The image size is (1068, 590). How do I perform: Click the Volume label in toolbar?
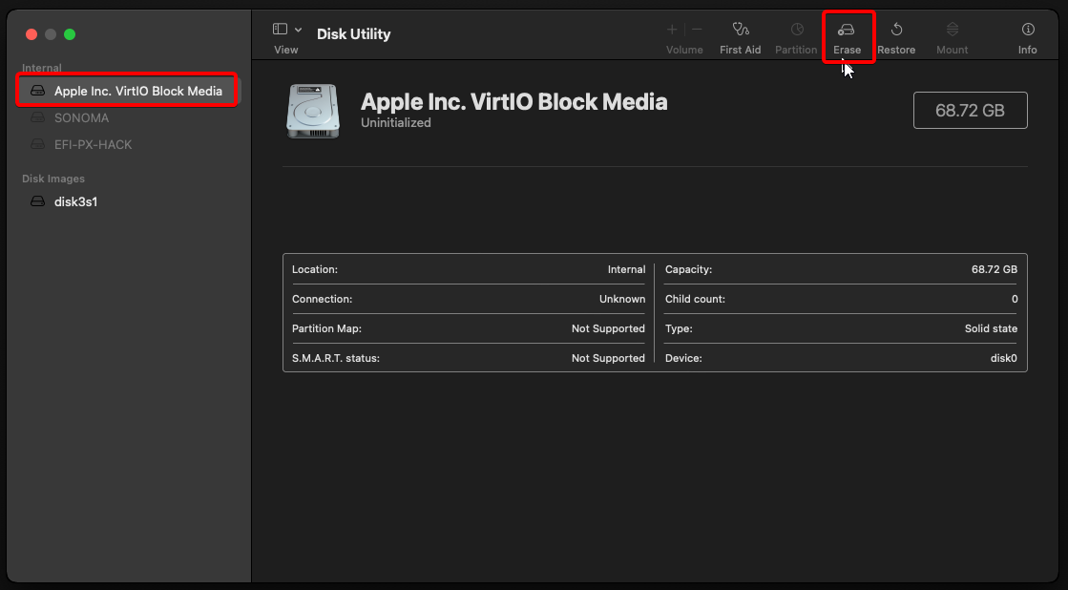[684, 50]
